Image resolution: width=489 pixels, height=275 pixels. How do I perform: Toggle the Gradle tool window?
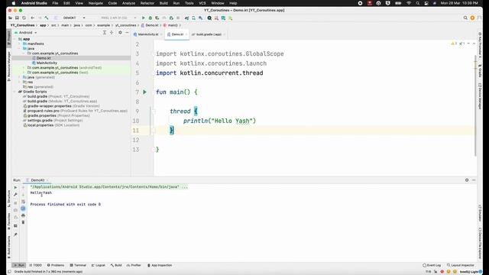[480, 71]
